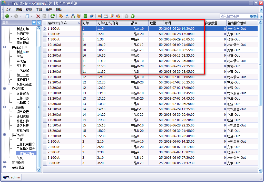Select 制造BOM in navigation tree
The width and height of the screenshot is (264, 182).
coord(23,52)
